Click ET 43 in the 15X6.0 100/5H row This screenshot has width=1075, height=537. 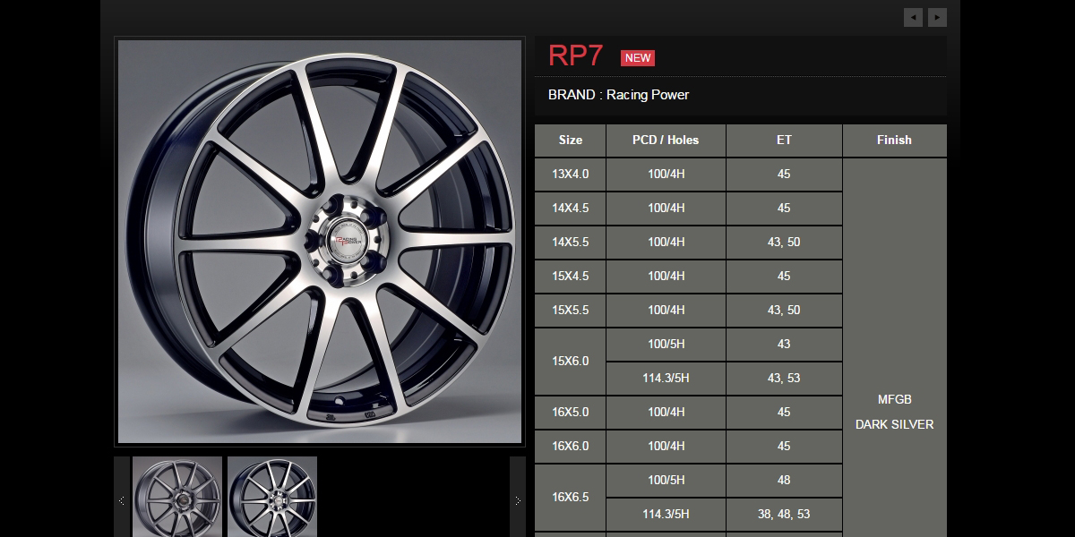coord(784,345)
